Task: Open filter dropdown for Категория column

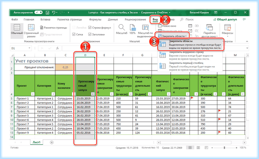Action: point(53,94)
